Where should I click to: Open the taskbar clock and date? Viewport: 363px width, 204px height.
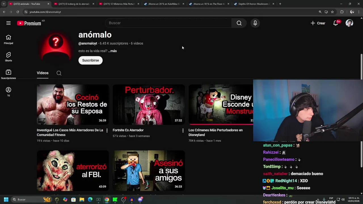(354, 199)
